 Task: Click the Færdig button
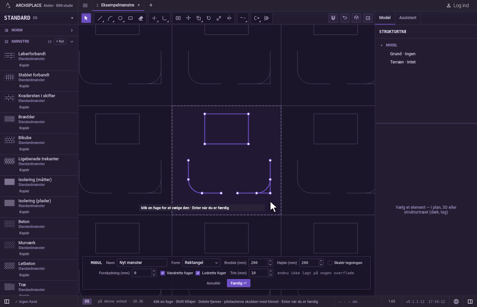[x=238, y=283]
